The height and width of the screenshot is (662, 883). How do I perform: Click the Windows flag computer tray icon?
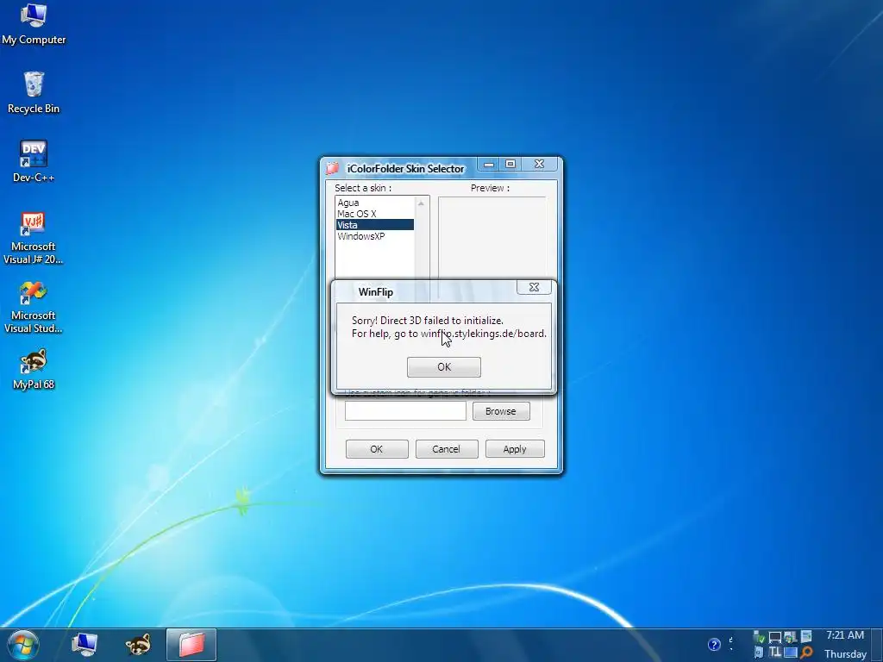(x=791, y=637)
